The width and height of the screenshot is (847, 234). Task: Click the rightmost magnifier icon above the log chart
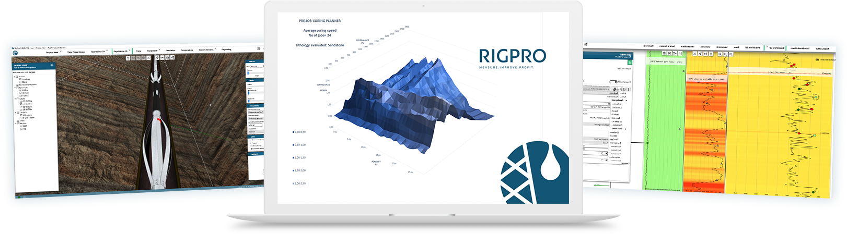pyautogui.click(x=731, y=54)
